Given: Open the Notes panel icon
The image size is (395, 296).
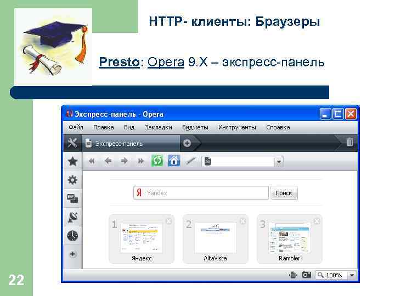Looking at the screenshot, I should coord(72,198).
